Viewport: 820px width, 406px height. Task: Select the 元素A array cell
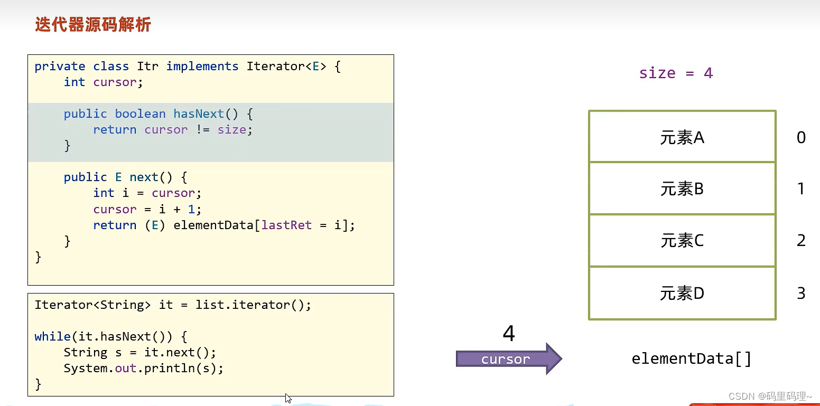click(x=682, y=136)
